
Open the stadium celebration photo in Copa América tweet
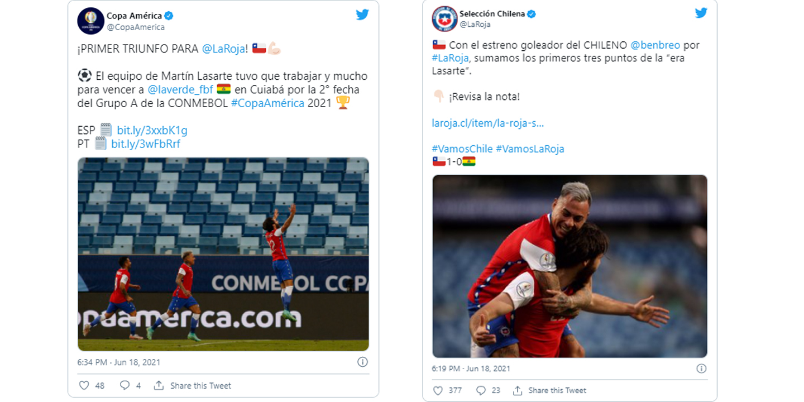(x=223, y=254)
